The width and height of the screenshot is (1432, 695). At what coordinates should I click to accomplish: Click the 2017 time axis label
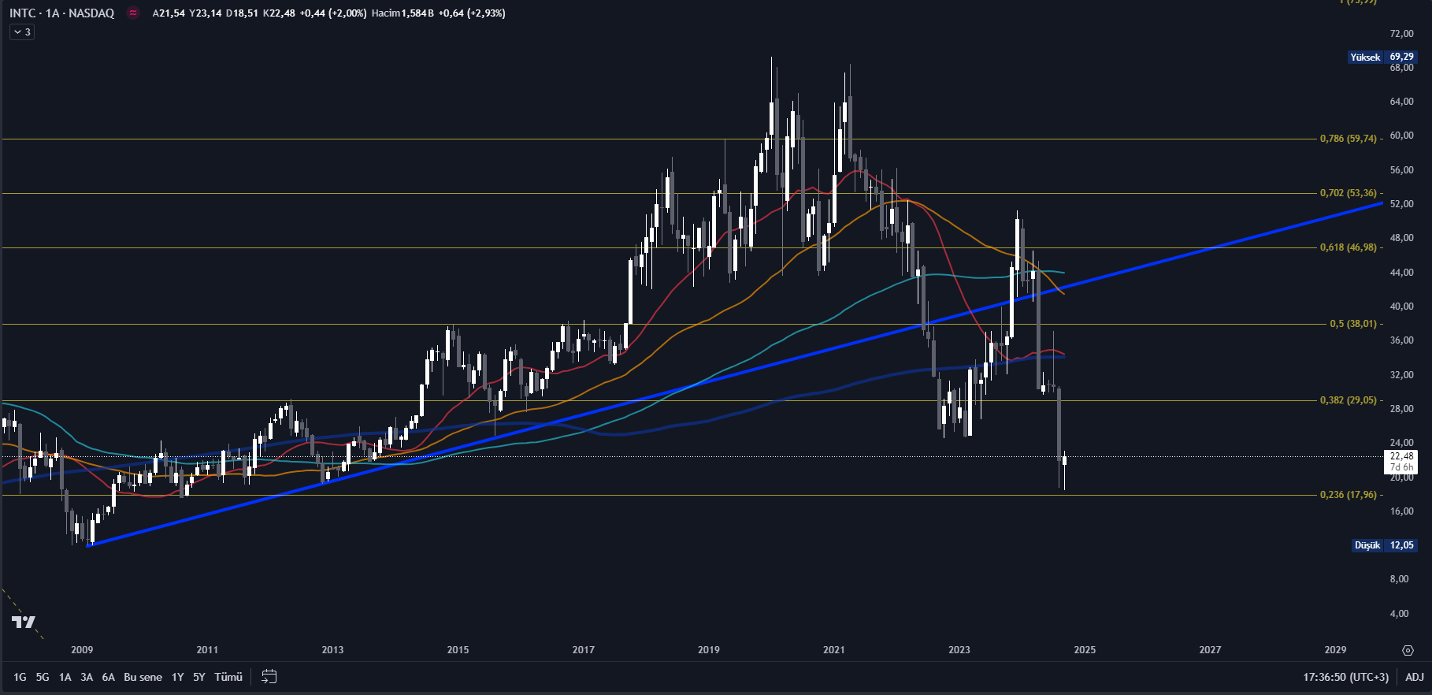pos(584,650)
